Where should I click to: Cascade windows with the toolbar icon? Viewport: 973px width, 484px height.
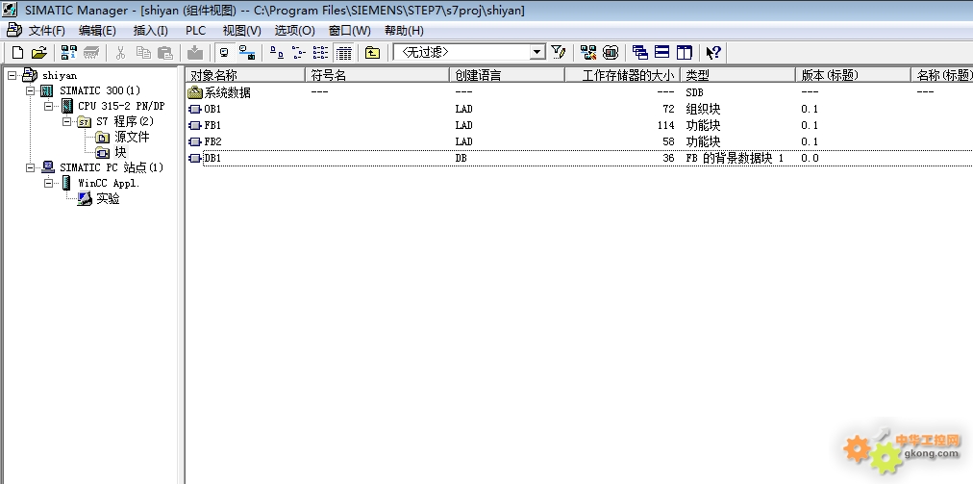tap(639, 53)
